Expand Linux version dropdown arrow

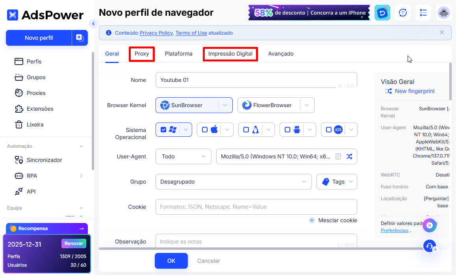point(269,130)
